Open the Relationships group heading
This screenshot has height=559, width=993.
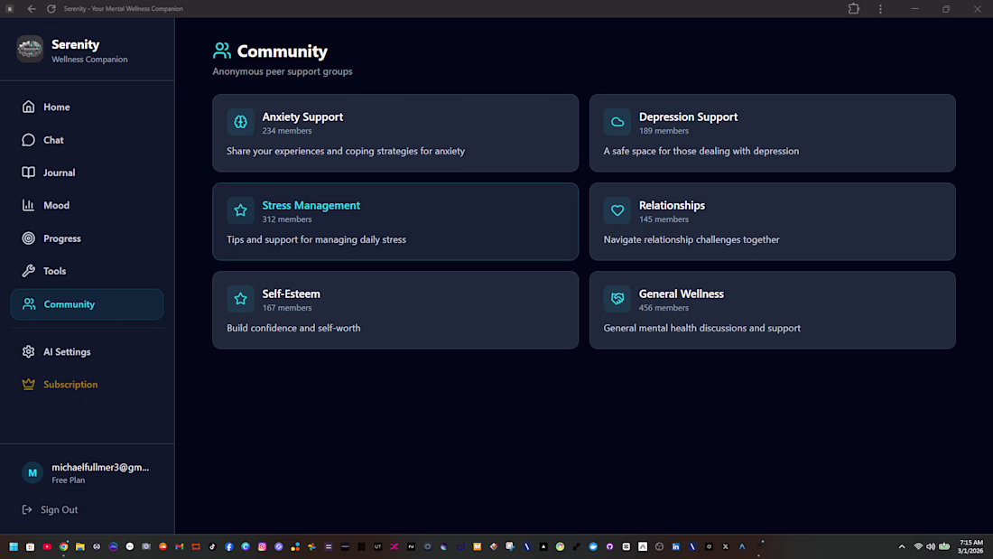point(672,205)
